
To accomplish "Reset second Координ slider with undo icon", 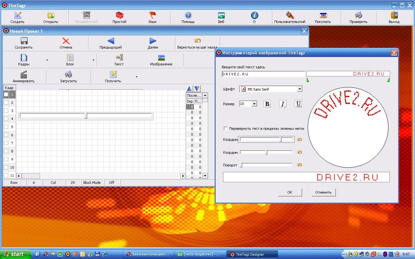I will [300, 152].
